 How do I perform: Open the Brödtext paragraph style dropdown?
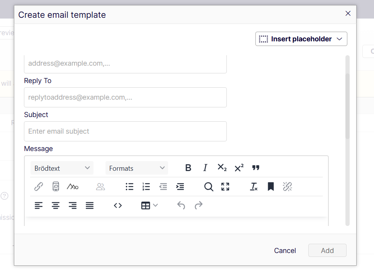pos(62,168)
